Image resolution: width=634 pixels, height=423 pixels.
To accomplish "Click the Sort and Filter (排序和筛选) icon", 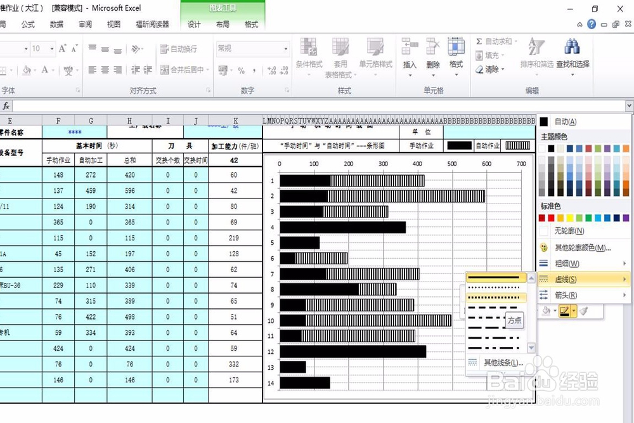I will [x=537, y=46].
